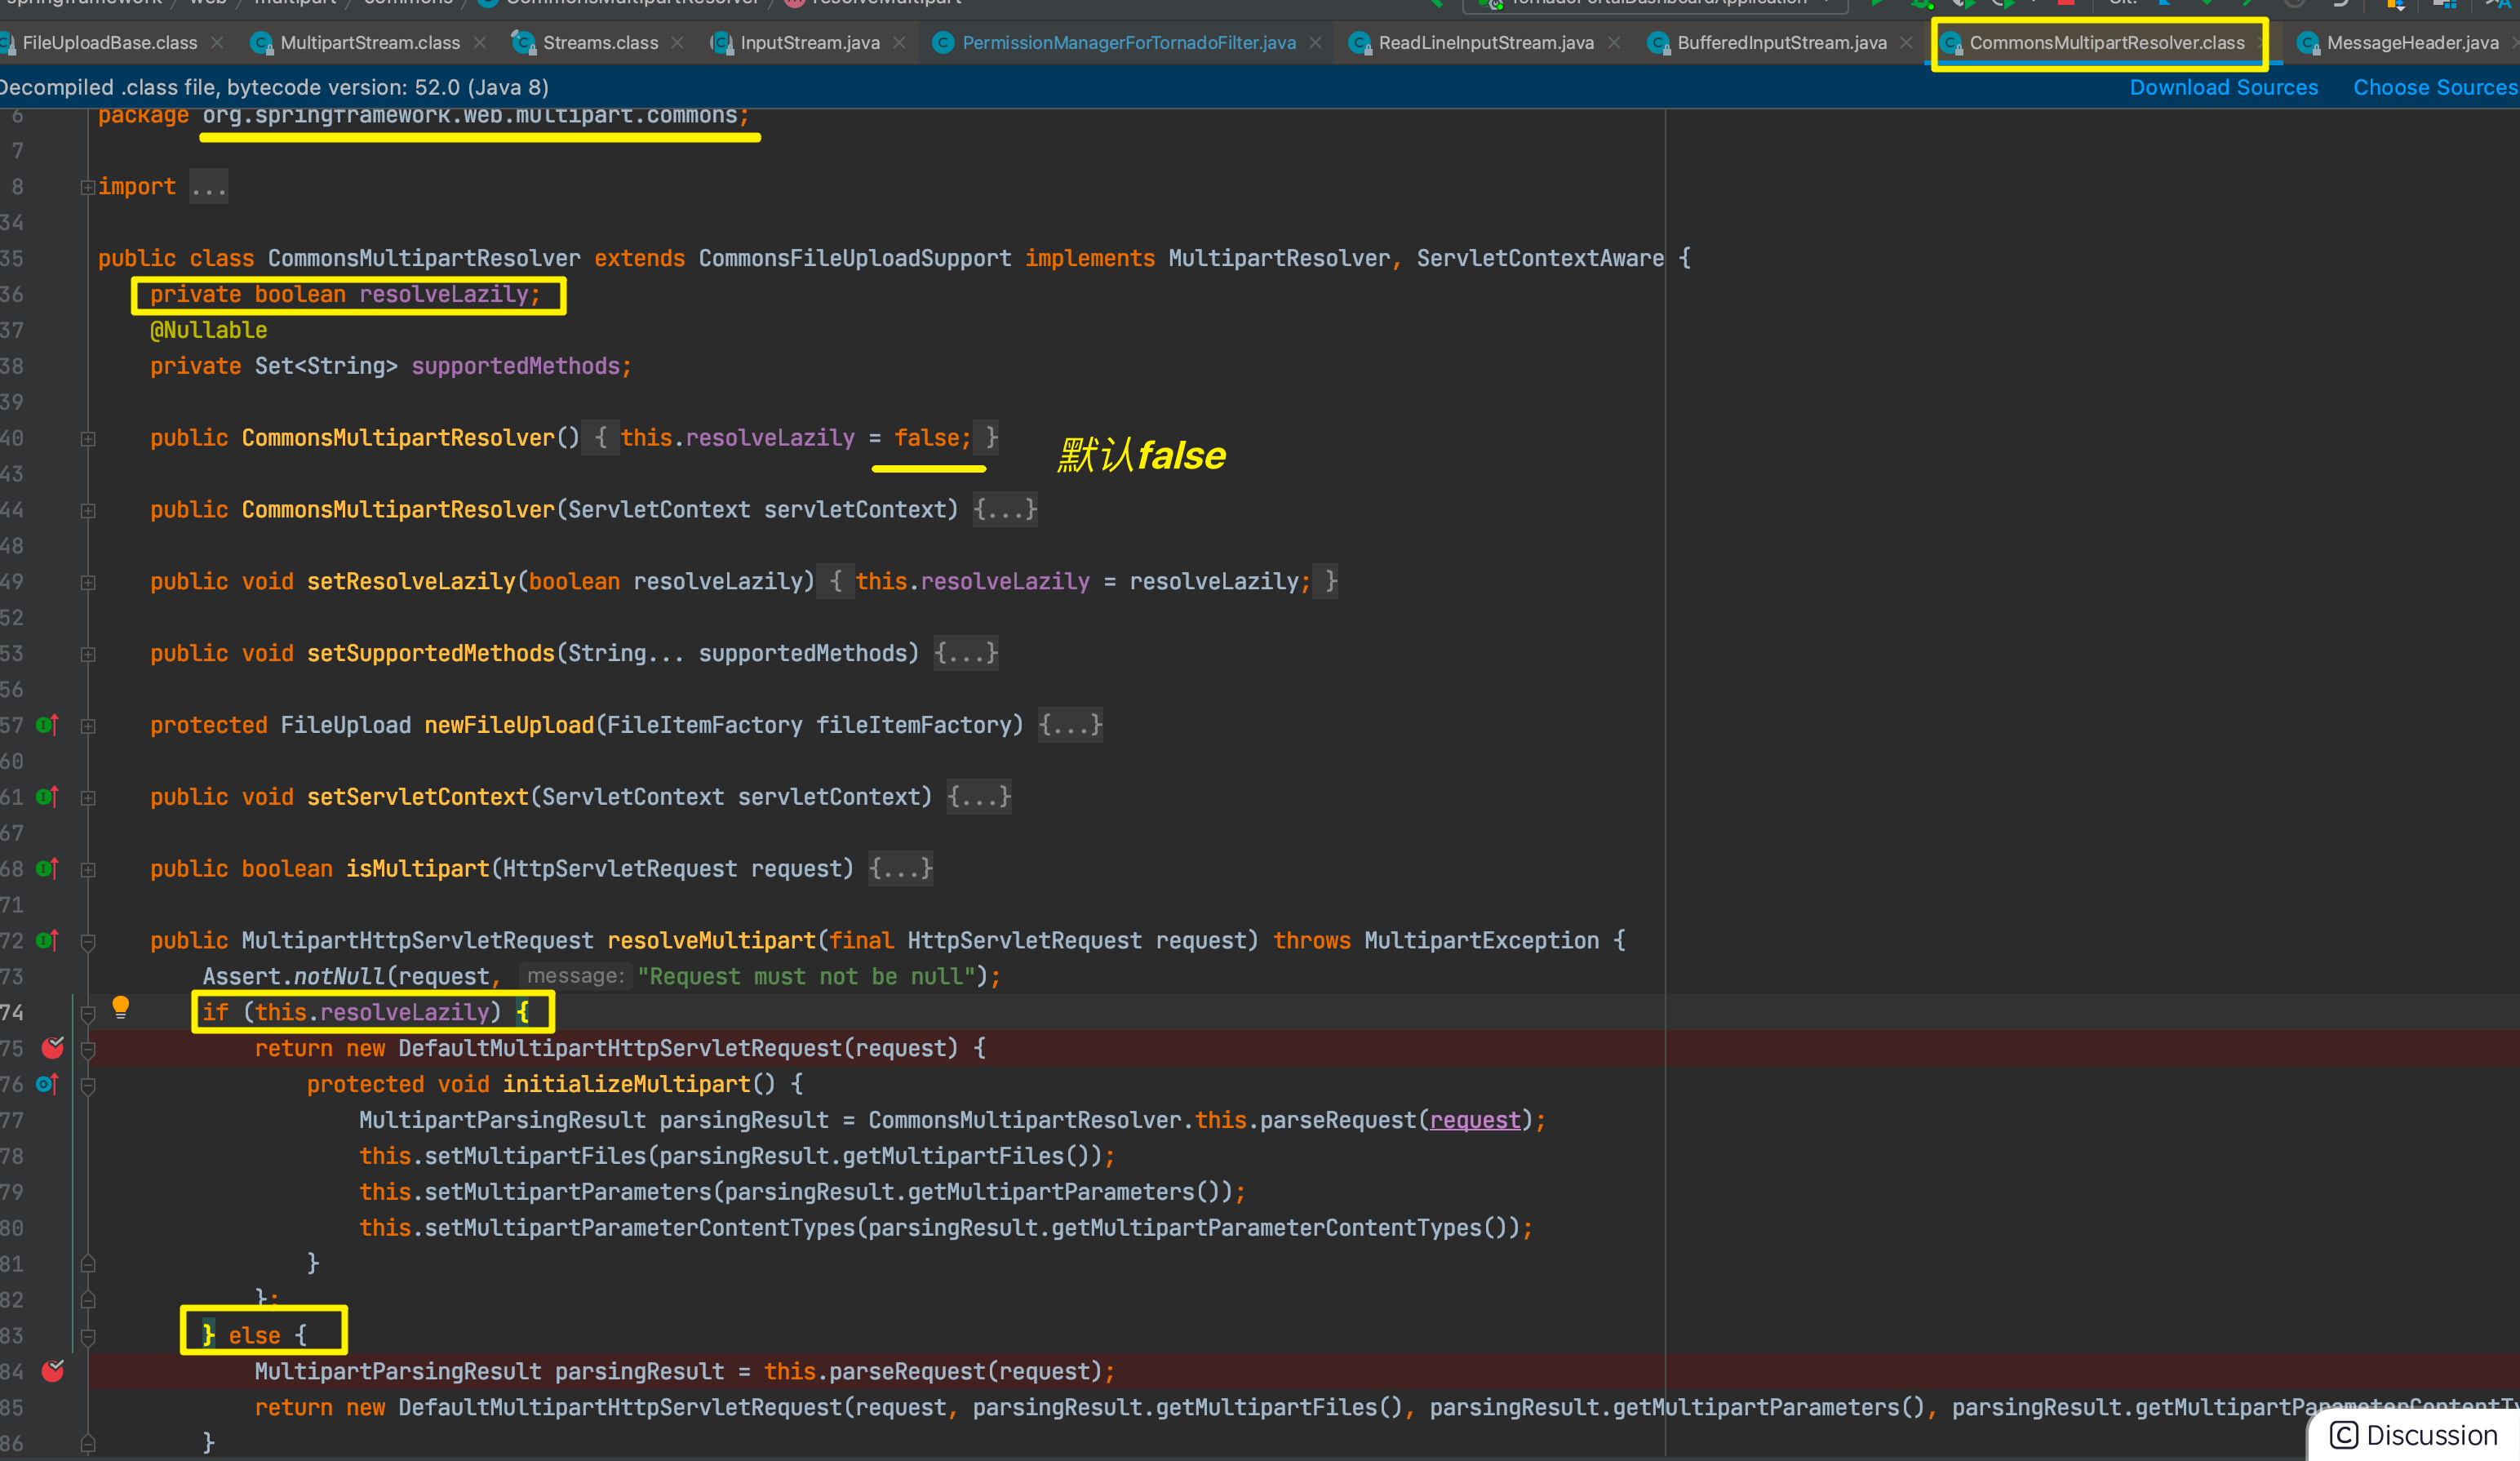Switch to ReadLineInputStream.java tab

click(1486, 43)
